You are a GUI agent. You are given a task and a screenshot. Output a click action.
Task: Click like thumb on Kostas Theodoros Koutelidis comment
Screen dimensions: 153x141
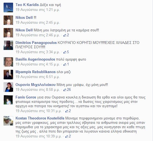(67, 136)
